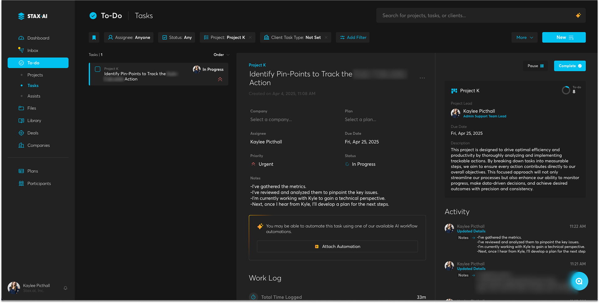Viewport: 599px width, 303px height.
Task: Focus the project search field
Action: click(476, 16)
